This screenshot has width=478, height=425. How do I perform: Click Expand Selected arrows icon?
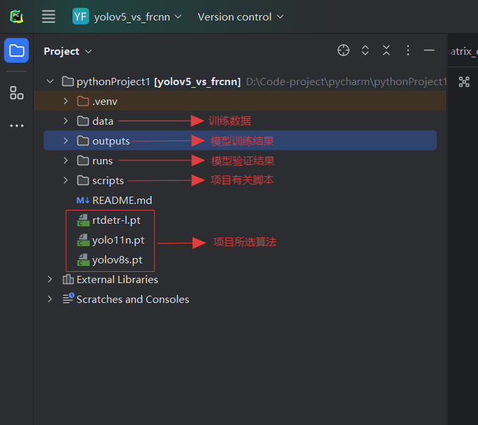pos(365,51)
